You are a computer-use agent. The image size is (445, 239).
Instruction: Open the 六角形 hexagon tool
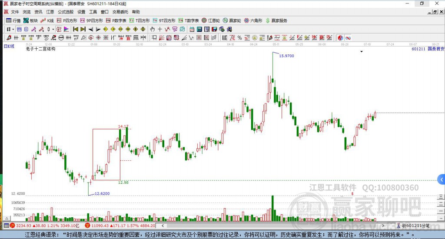(x=253, y=20)
